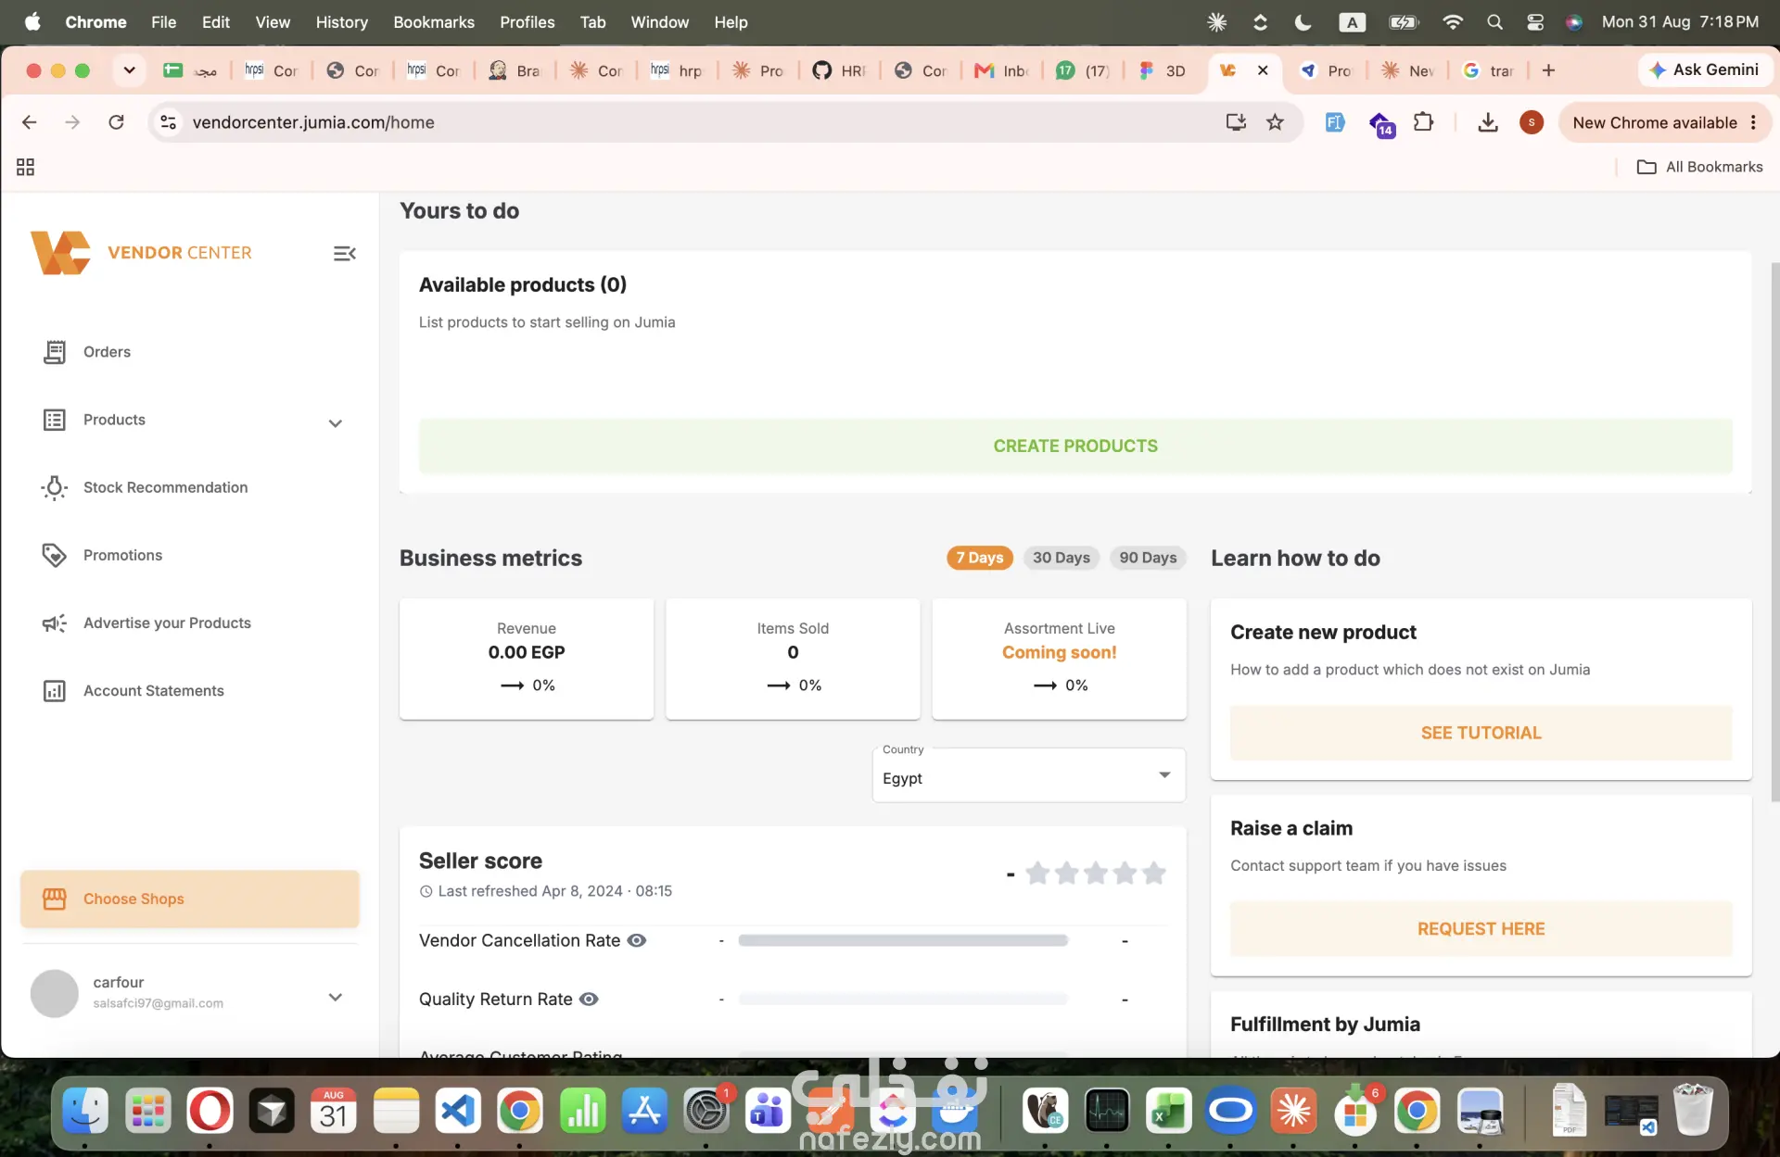
Task: Collapse the Vendor Center sidebar menu icon
Action: [344, 253]
